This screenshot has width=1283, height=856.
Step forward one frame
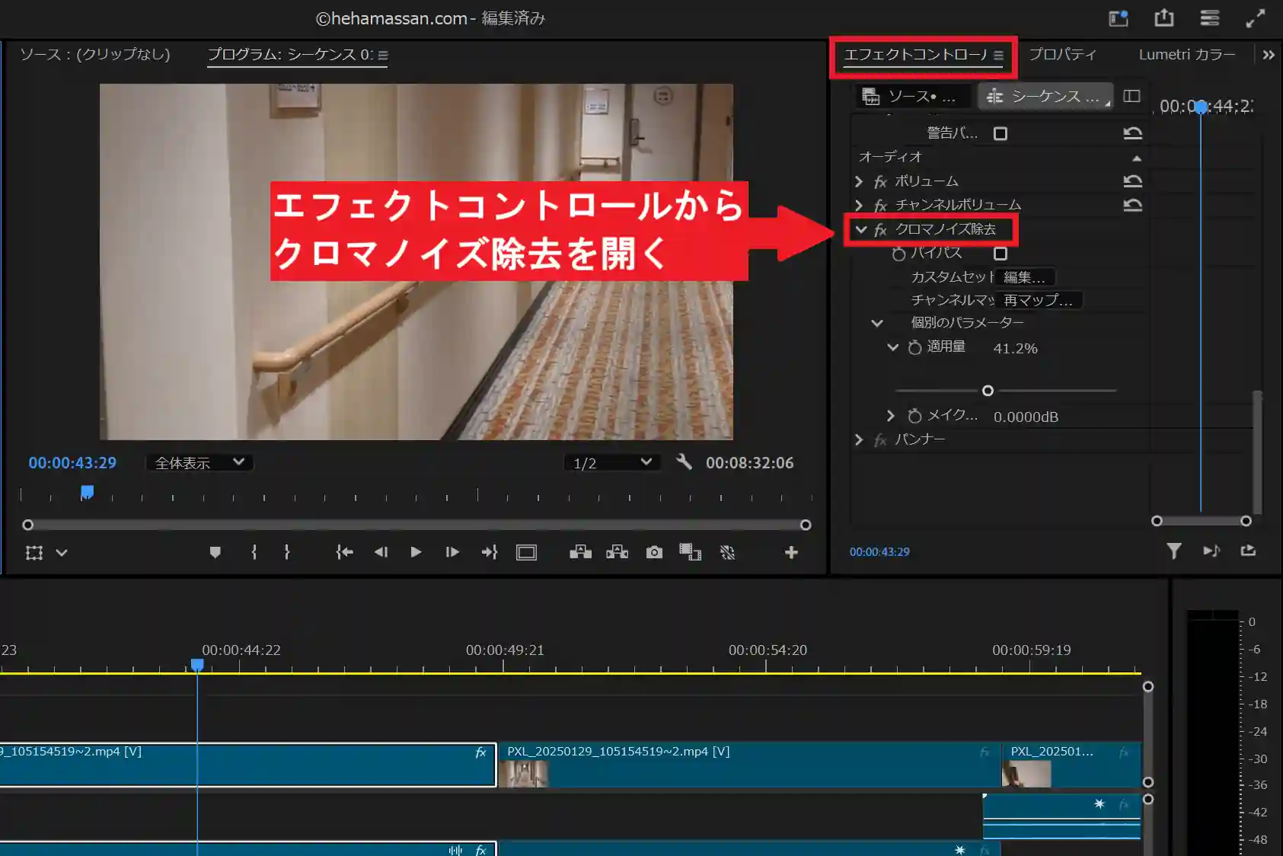pyautogui.click(x=452, y=552)
